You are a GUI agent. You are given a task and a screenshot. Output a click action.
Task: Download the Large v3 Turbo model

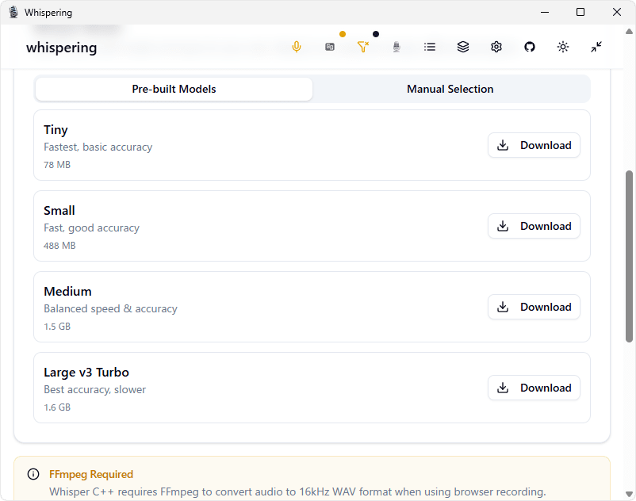coord(534,388)
